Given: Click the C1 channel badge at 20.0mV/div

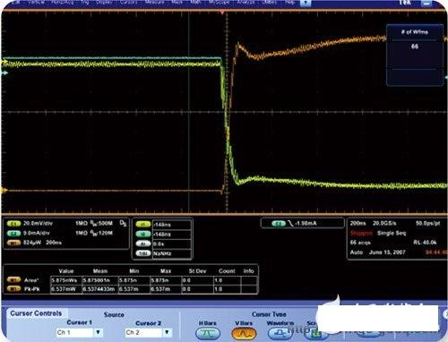Looking at the screenshot, I should coord(13,224).
